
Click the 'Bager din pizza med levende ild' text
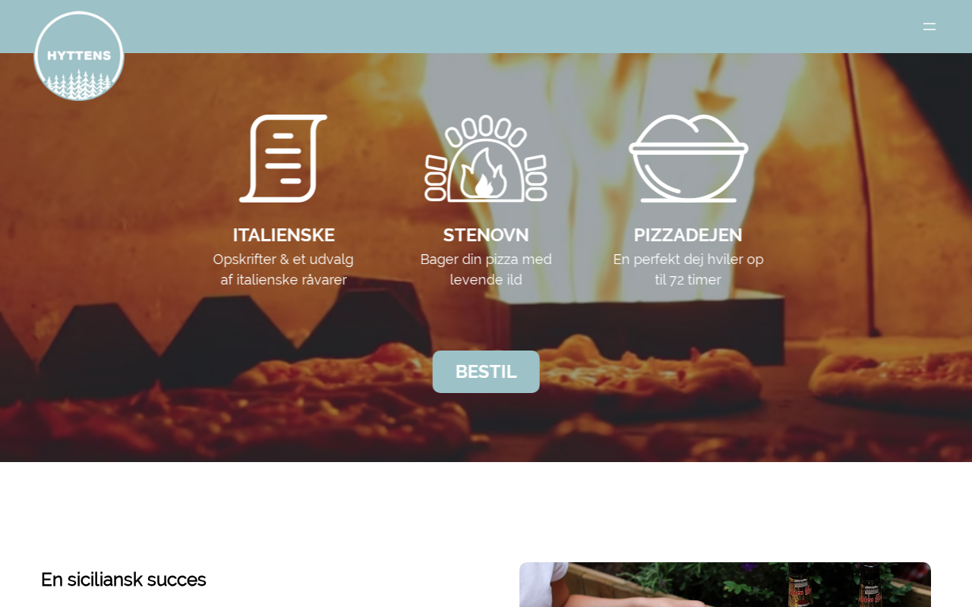click(x=486, y=269)
